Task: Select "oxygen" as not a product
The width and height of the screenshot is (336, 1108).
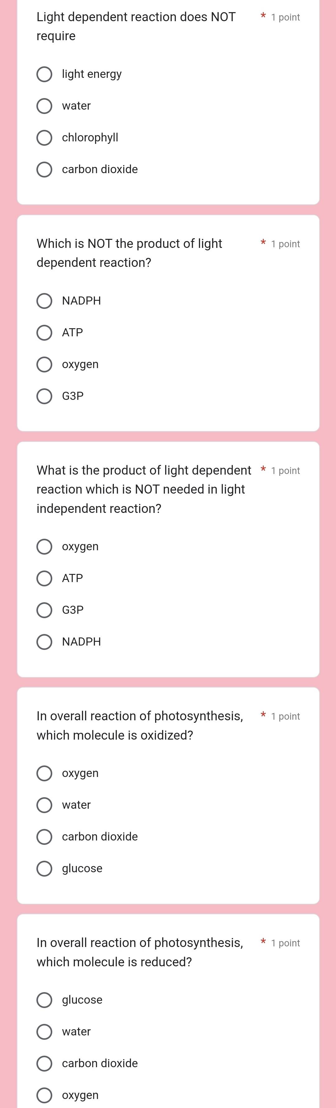Action: pos(44,364)
